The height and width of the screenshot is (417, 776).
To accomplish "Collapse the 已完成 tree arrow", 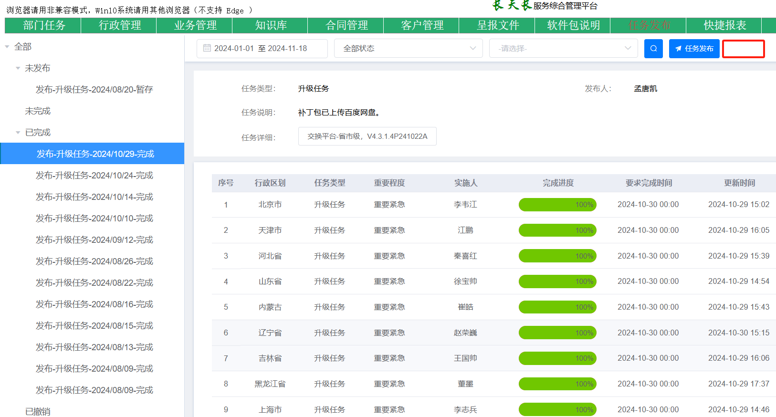I will pyautogui.click(x=18, y=133).
